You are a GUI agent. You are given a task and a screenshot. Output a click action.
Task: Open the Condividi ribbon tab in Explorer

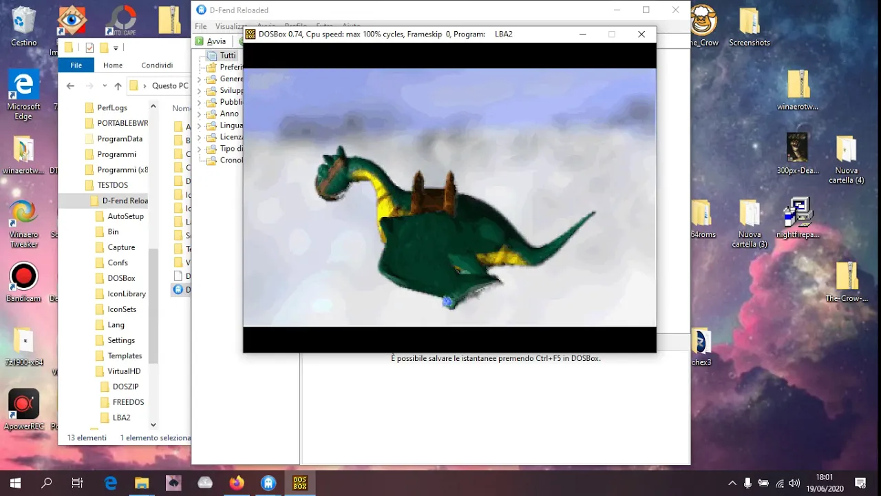point(157,65)
